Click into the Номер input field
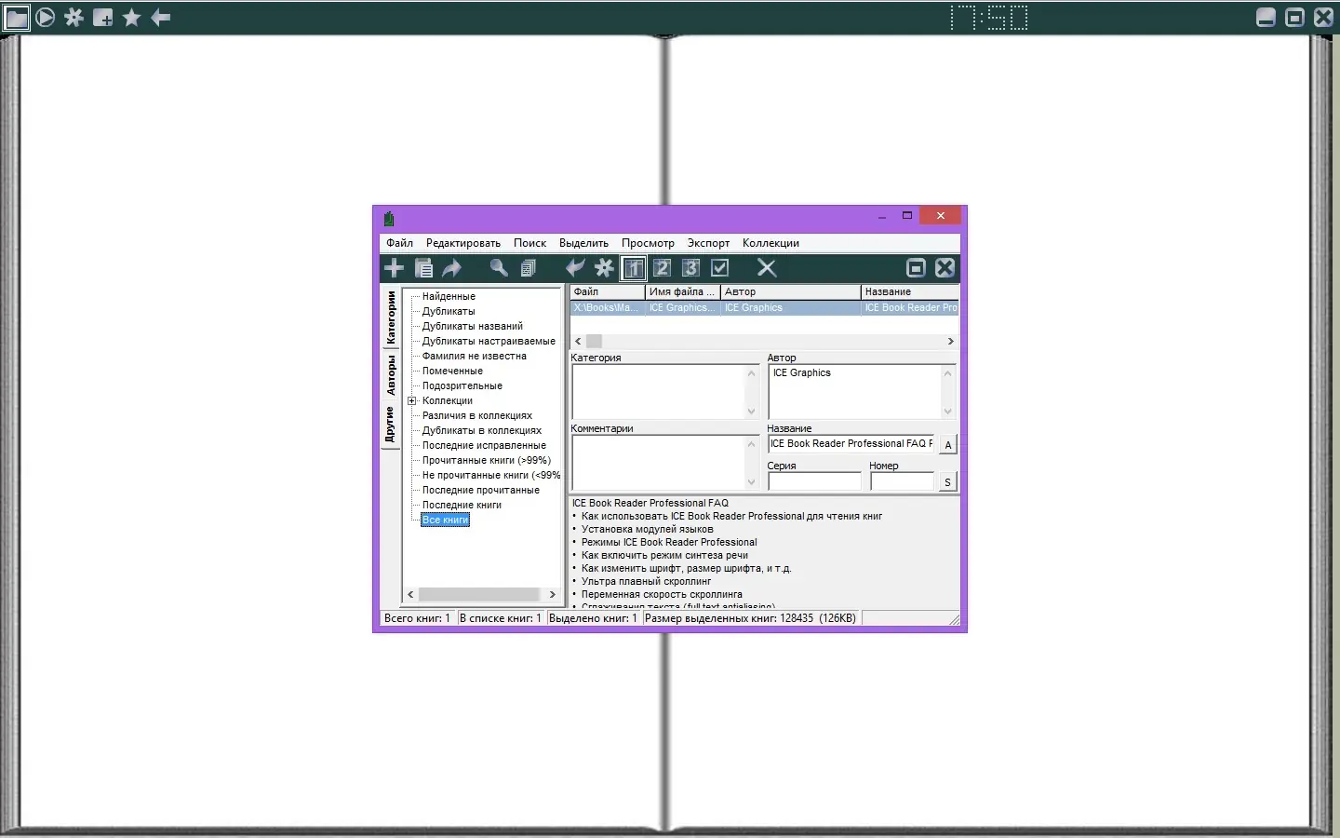This screenshot has height=838, width=1340. click(x=903, y=481)
